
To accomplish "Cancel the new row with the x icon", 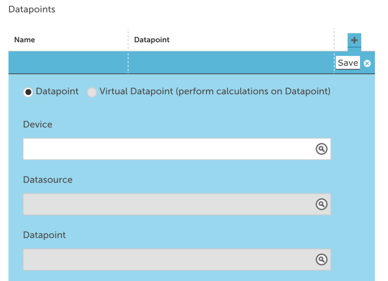I will click(367, 63).
